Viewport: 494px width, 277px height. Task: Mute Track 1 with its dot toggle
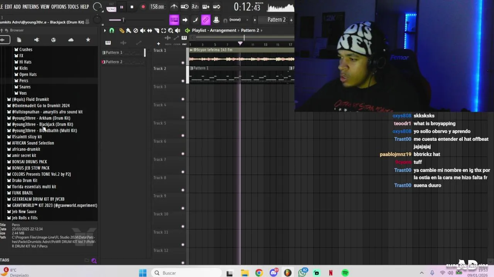click(x=183, y=62)
